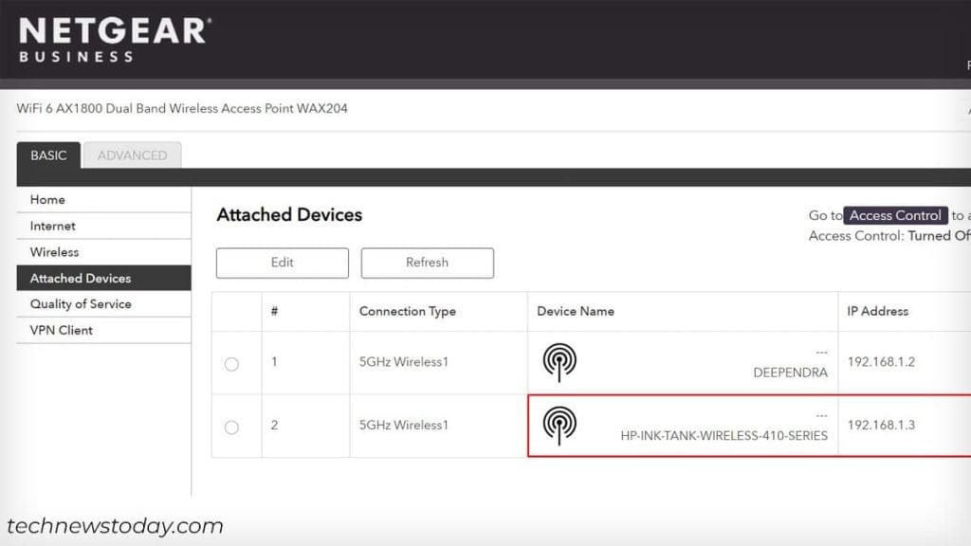This screenshot has height=546, width=971.
Task: Click the Edit button
Action: pos(282,263)
